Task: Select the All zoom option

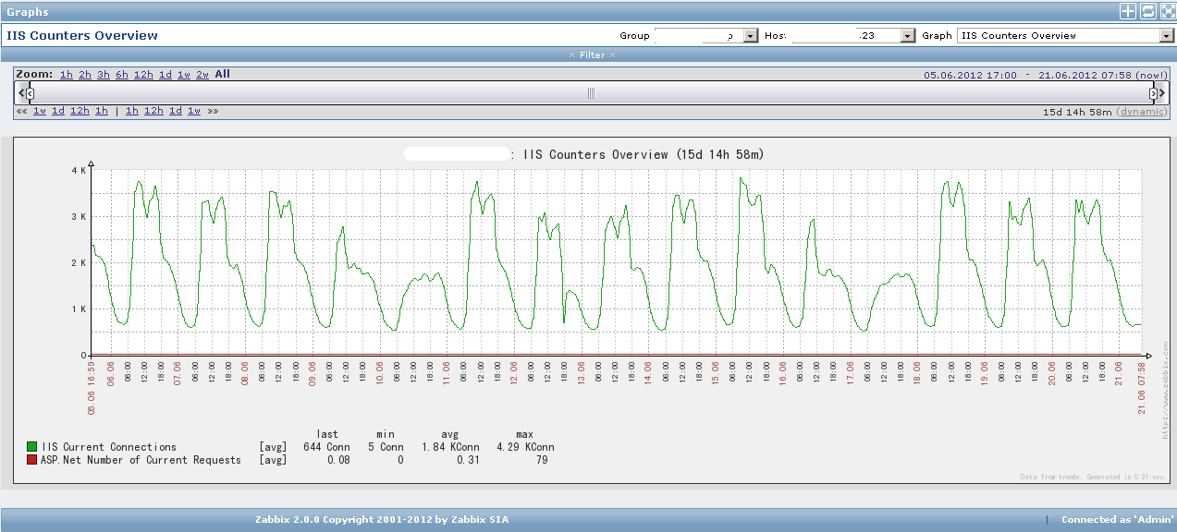Action: tap(223, 75)
